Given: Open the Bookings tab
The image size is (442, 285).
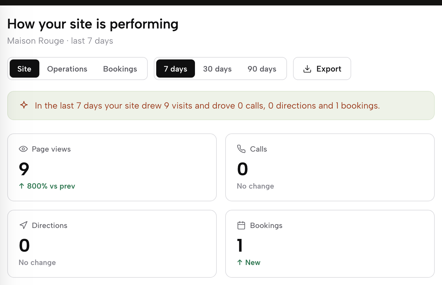Looking at the screenshot, I should (120, 69).
